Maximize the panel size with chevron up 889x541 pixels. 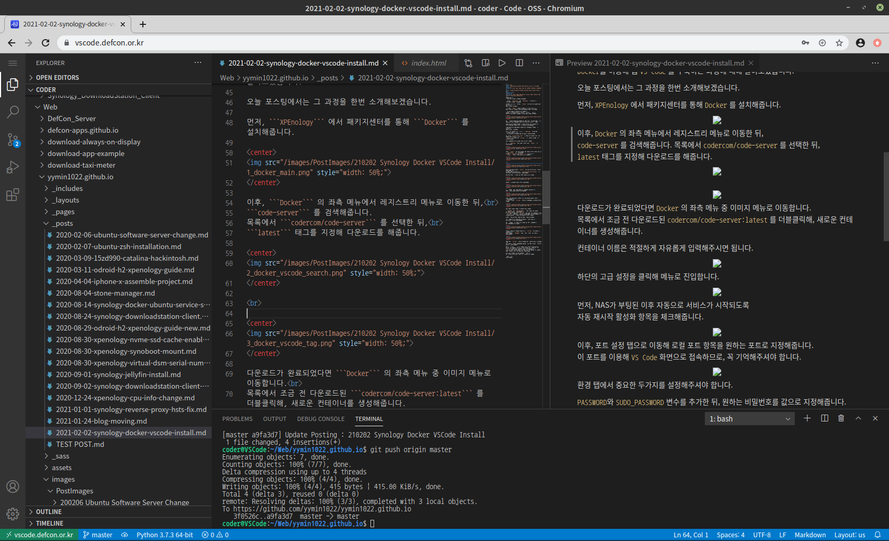858,418
